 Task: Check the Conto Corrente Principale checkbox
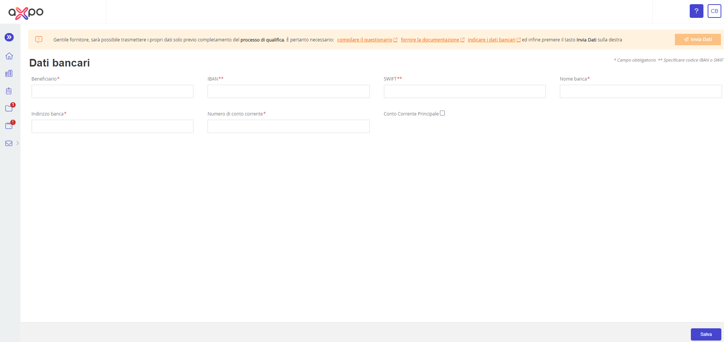(442, 113)
